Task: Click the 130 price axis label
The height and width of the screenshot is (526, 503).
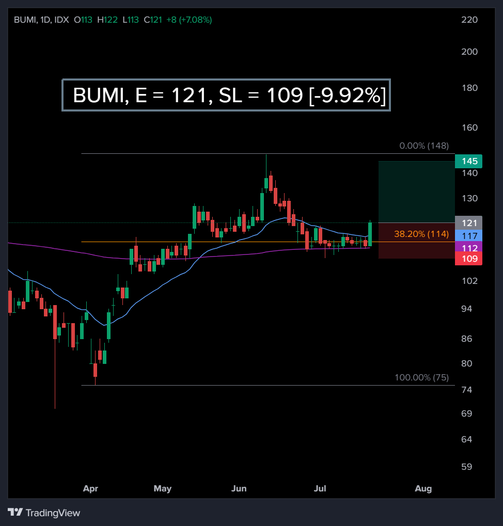Action: (469, 198)
